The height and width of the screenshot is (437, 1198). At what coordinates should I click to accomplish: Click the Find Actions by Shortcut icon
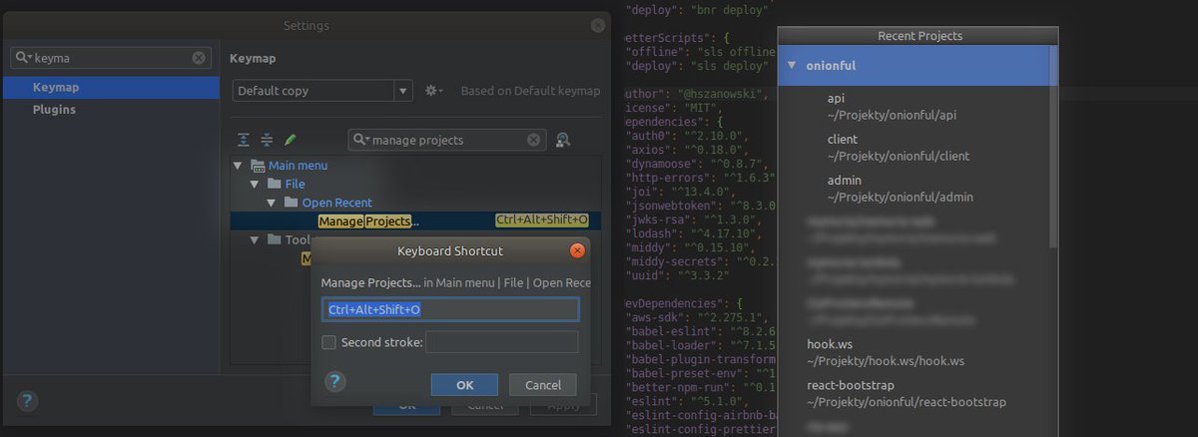(x=563, y=140)
